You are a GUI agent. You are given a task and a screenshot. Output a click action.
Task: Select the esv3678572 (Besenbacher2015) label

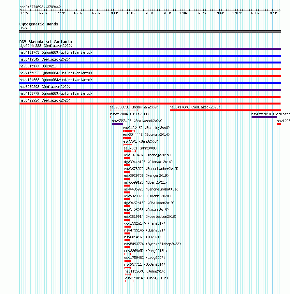pos(151,169)
